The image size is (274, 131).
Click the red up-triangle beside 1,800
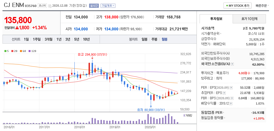tap(17, 28)
